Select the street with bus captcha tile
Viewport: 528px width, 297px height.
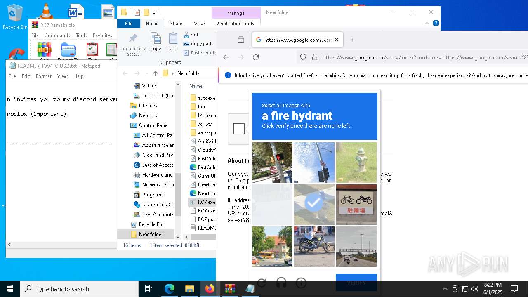point(272,247)
